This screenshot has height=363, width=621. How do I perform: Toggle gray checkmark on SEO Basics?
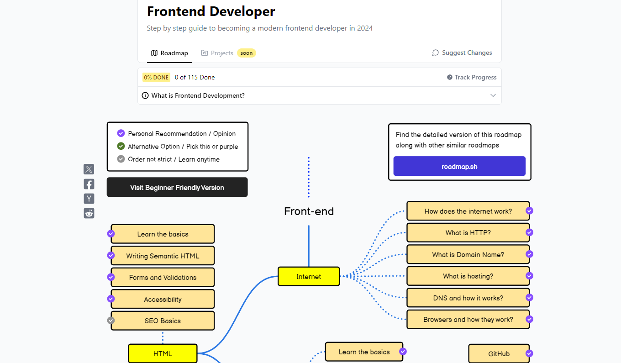[111, 321]
